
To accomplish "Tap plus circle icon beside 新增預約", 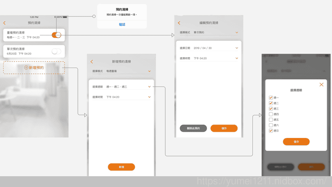I will click(x=26, y=67).
